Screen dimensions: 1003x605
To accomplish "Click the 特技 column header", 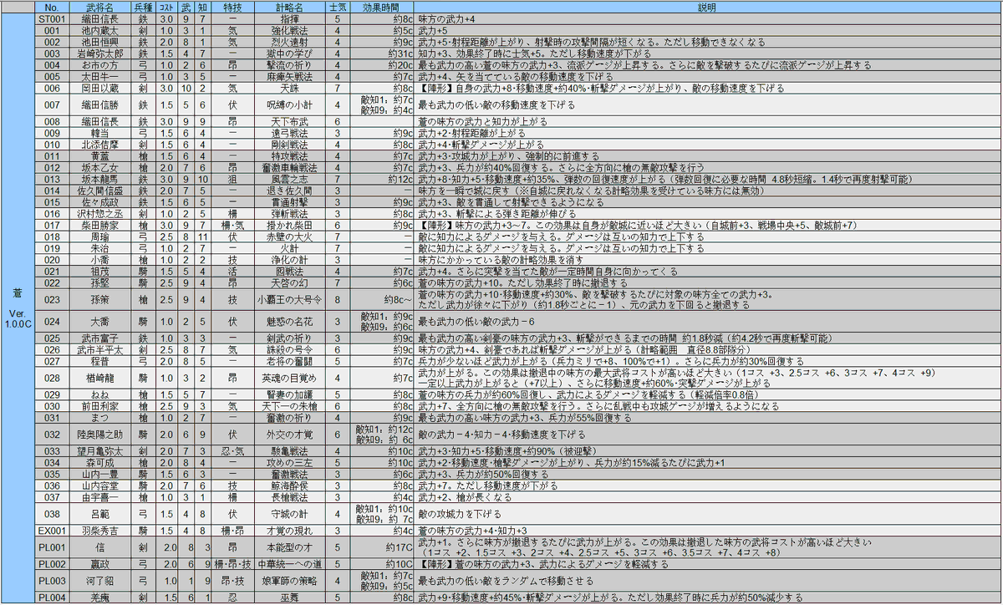I will [x=232, y=6].
